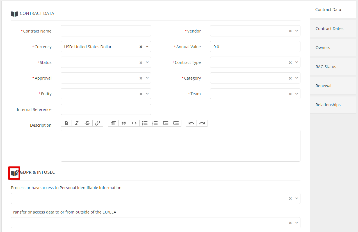The image size is (358, 232).
Task: Undo last Description edit
Action: coord(191,123)
